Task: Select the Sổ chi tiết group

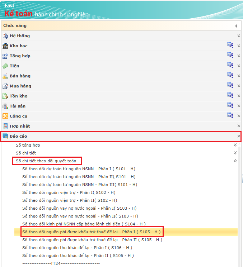Action: (x=26, y=153)
